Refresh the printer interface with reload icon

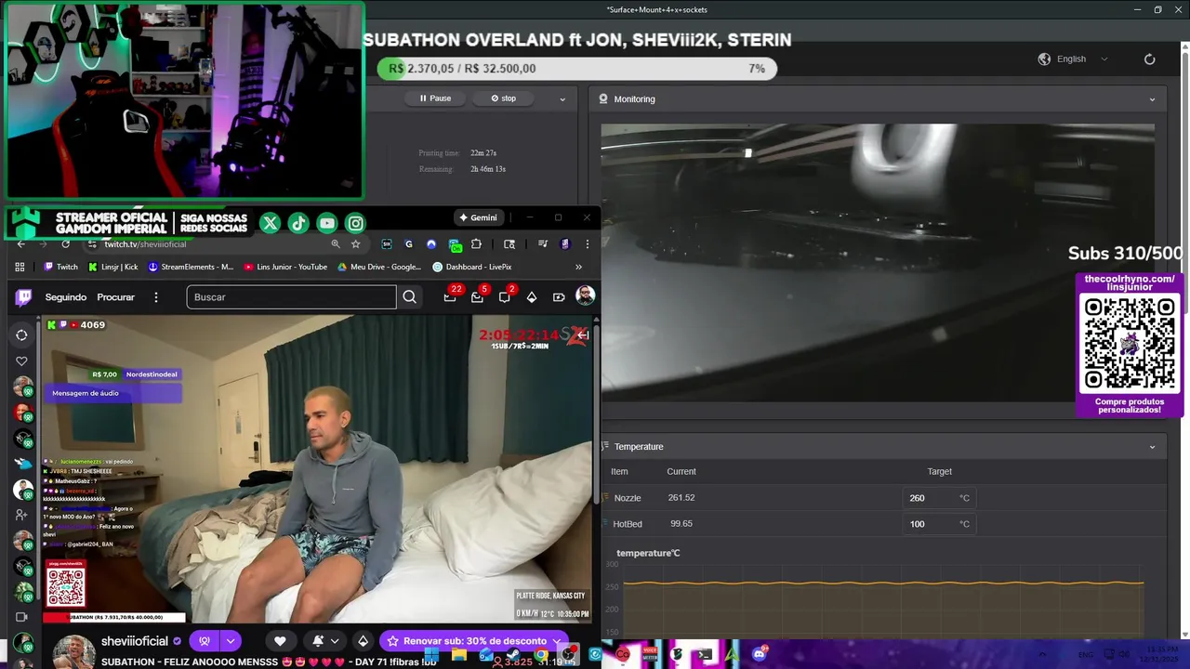[x=1149, y=59]
